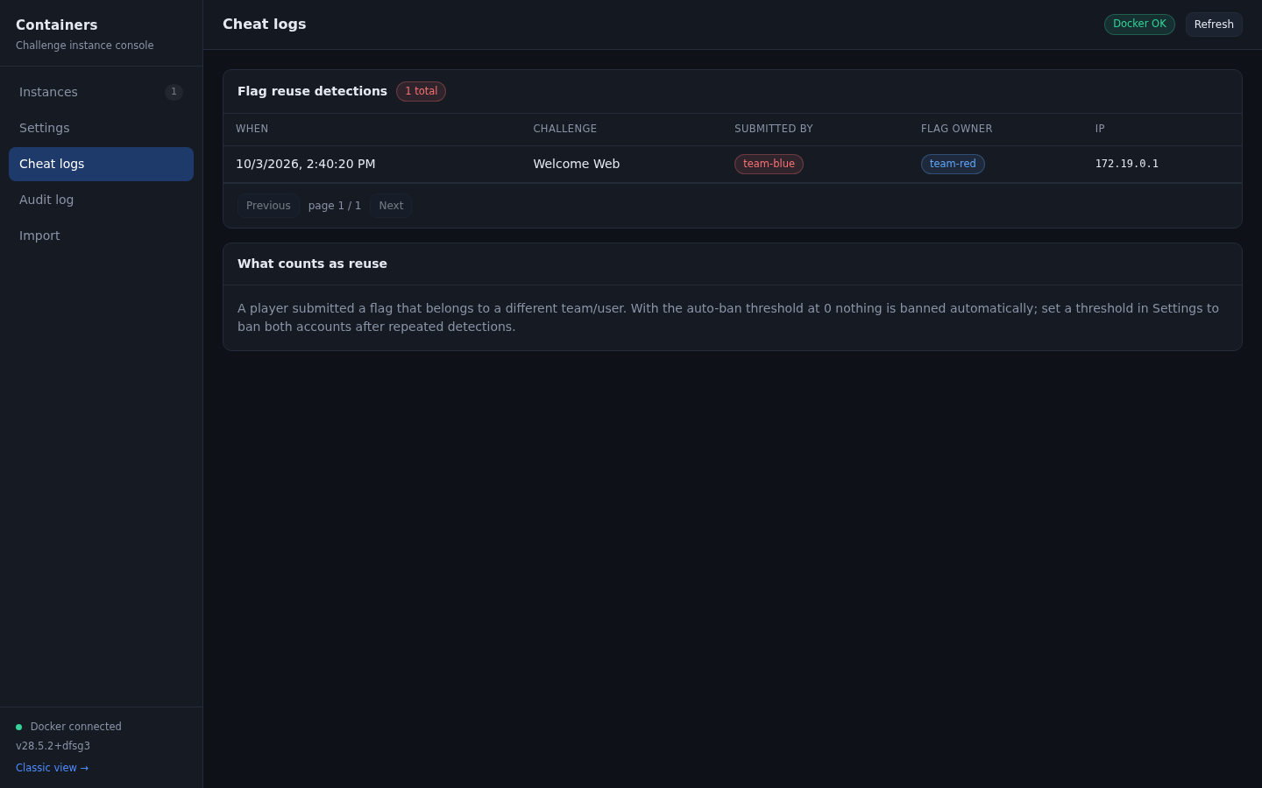
Task: Open the Import page
Action: pos(101,236)
